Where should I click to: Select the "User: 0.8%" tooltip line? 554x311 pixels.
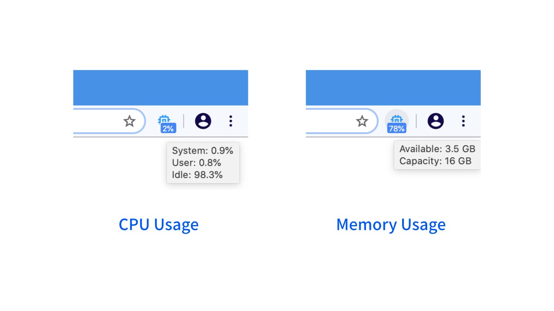click(x=196, y=163)
